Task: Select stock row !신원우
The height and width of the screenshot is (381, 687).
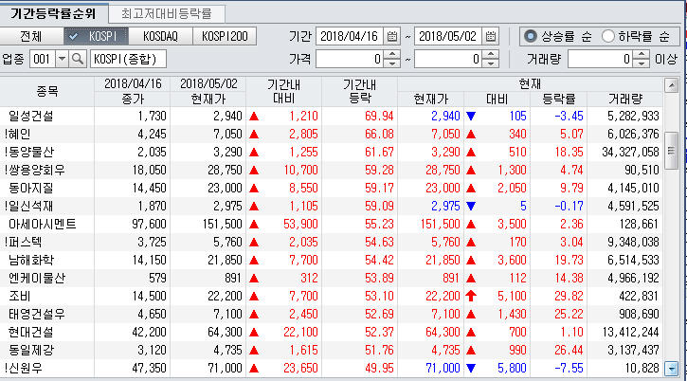Action: [332, 368]
